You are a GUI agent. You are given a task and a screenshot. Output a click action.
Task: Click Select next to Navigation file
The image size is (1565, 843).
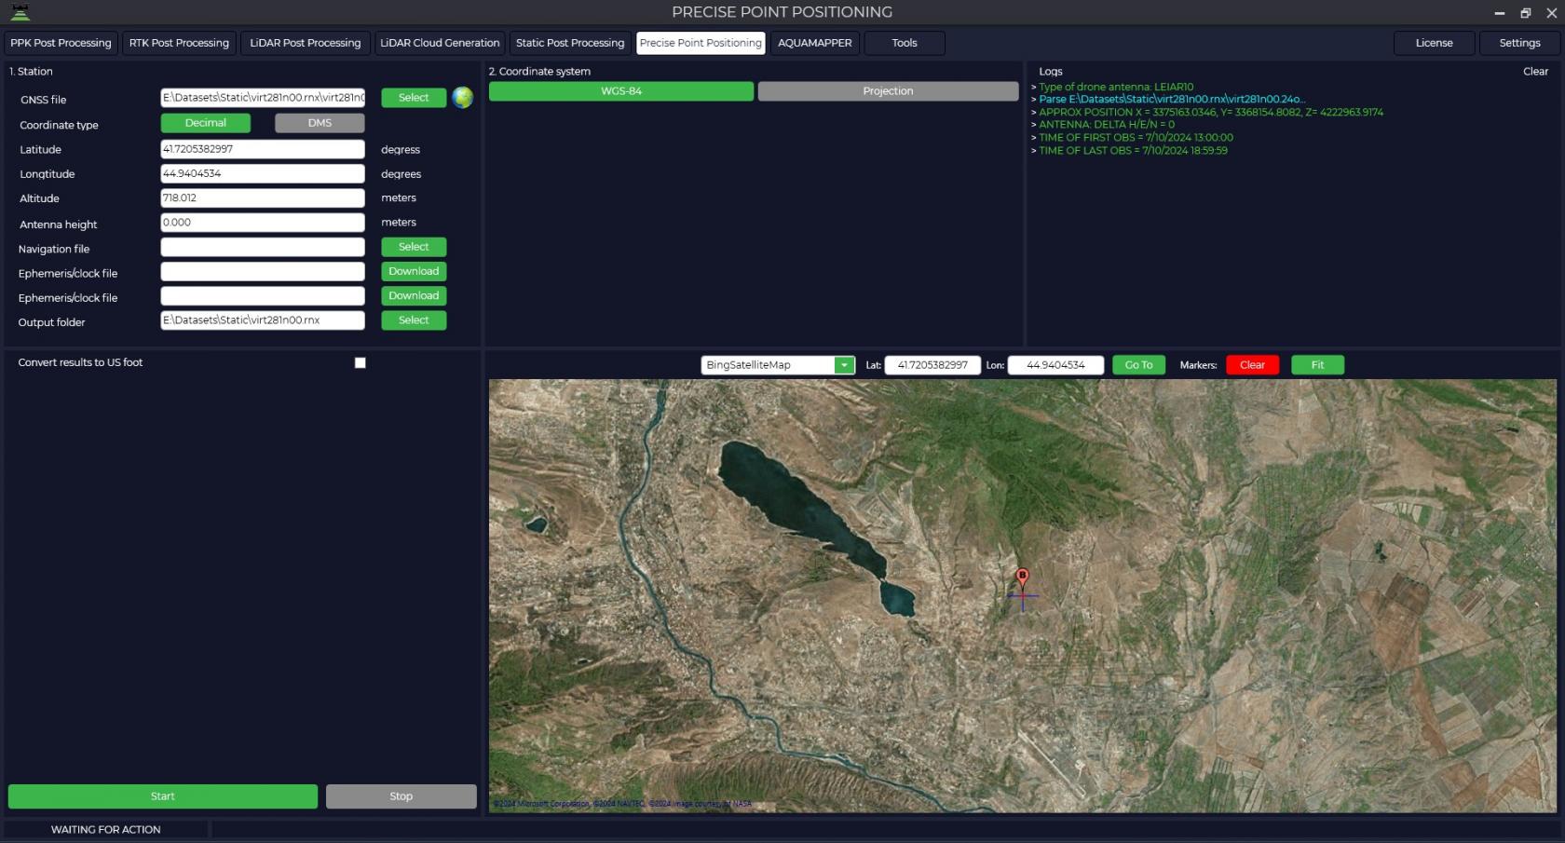tap(414, 247)
